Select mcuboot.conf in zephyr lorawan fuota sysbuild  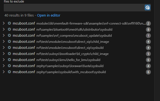coord(24,66)
